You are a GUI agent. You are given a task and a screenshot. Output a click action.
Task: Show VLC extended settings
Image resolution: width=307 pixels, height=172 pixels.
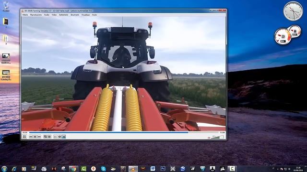[49, 137]
